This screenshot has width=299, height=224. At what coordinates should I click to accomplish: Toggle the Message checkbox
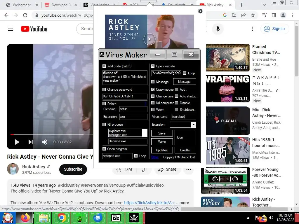click(x=153, y=82)
